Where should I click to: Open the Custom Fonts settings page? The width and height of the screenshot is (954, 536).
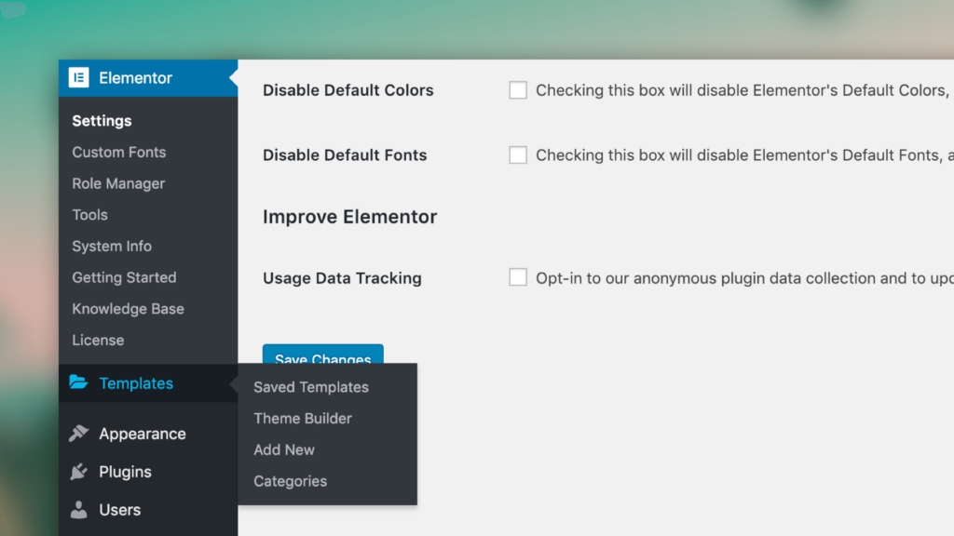click(x=119, y=152)
